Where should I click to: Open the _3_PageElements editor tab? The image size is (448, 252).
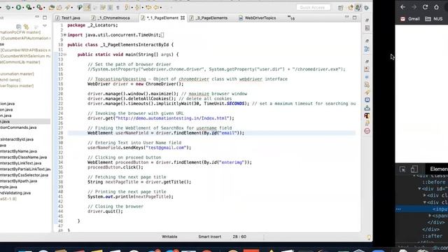click(x=209, y=18)
